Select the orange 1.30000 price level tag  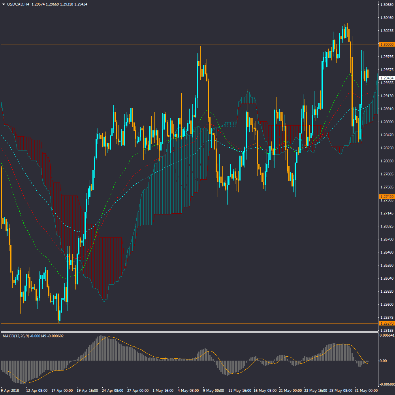386,45
